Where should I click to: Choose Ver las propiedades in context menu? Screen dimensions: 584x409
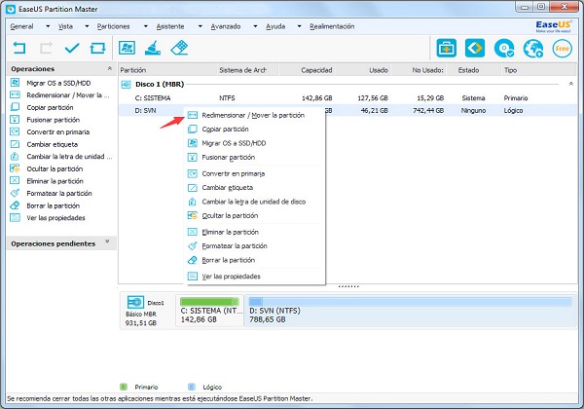click(255, 277)
